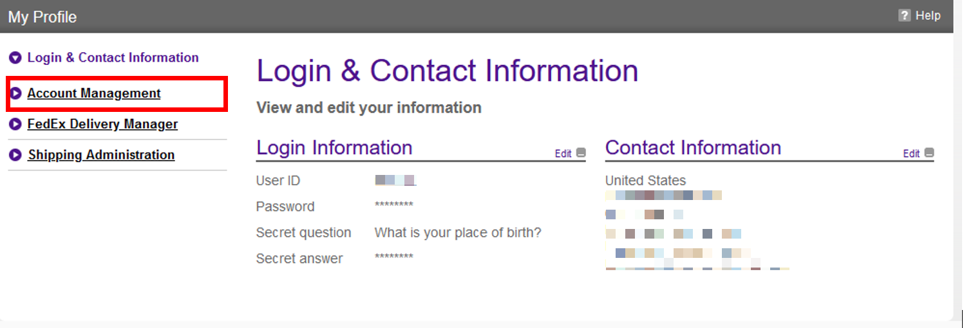Go to the Shipping Administration link
This screenshot has height=328, width=964.
[101, 155]
